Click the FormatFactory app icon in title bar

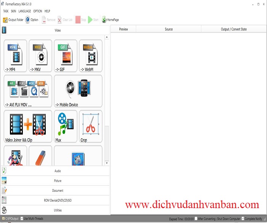(x=3, y=4)
